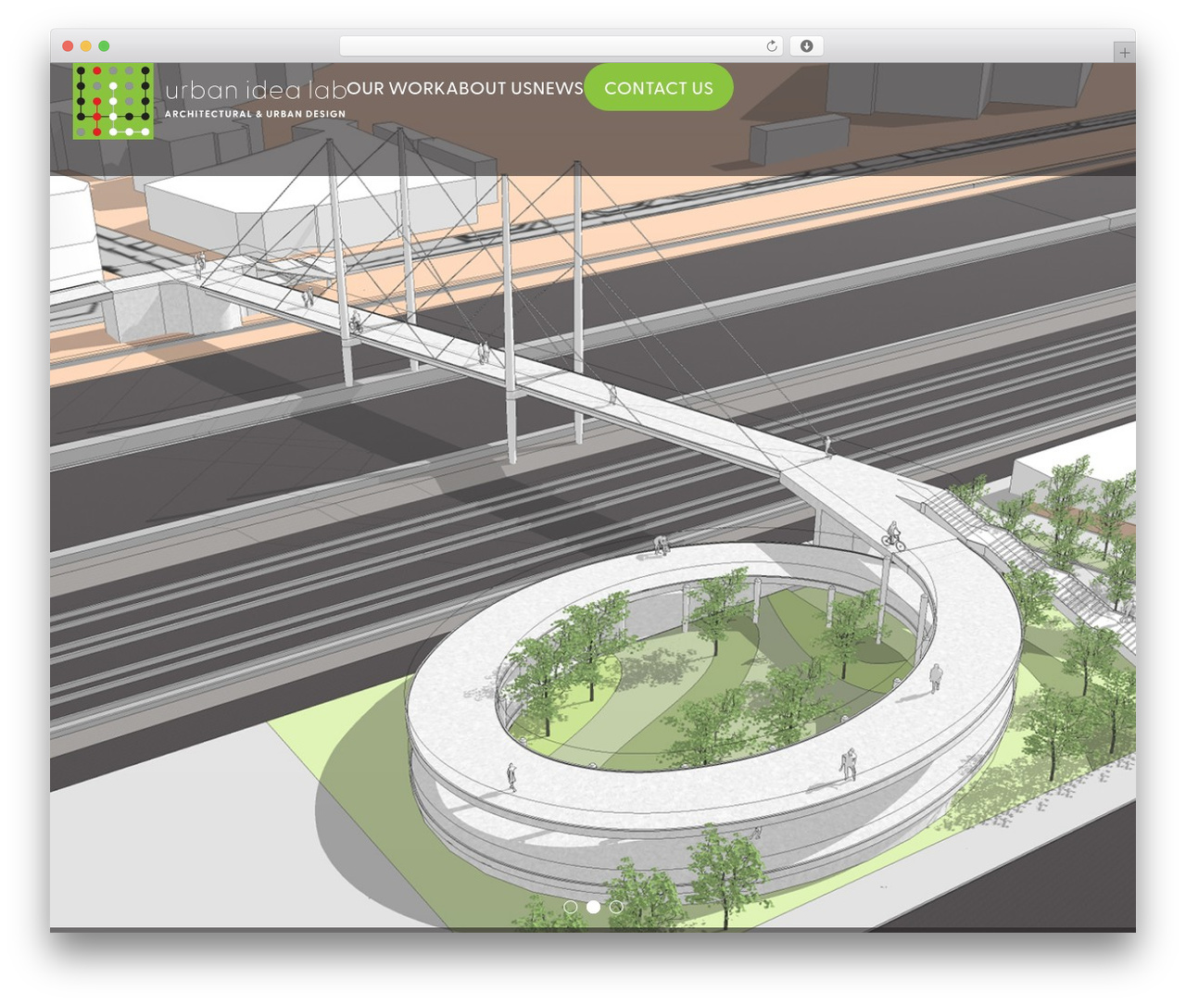Click the green dotted-grid logo icon
1186x1004 pixels.
[113, 101]
